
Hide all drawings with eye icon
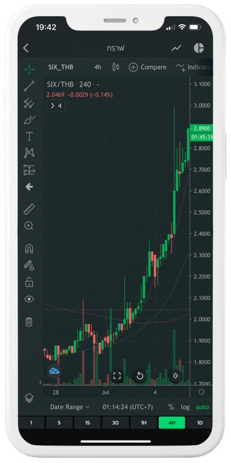(29, 299)
